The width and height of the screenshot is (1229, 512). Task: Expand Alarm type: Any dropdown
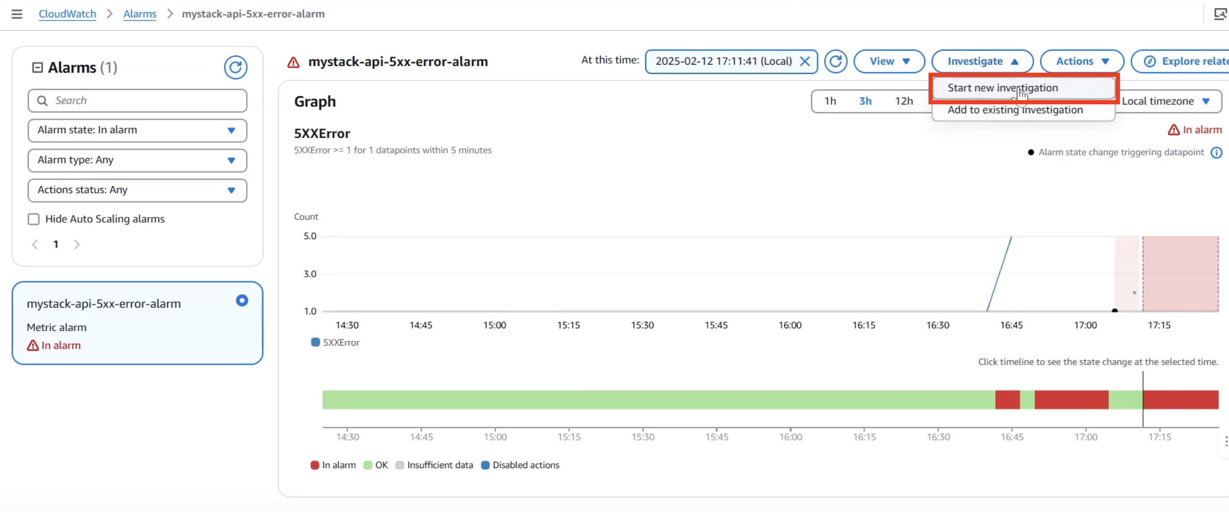pos(137,160)
